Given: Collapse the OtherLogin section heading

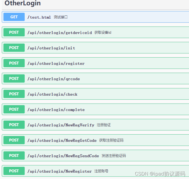Looking at the screenshot, I should pos(23,3).
